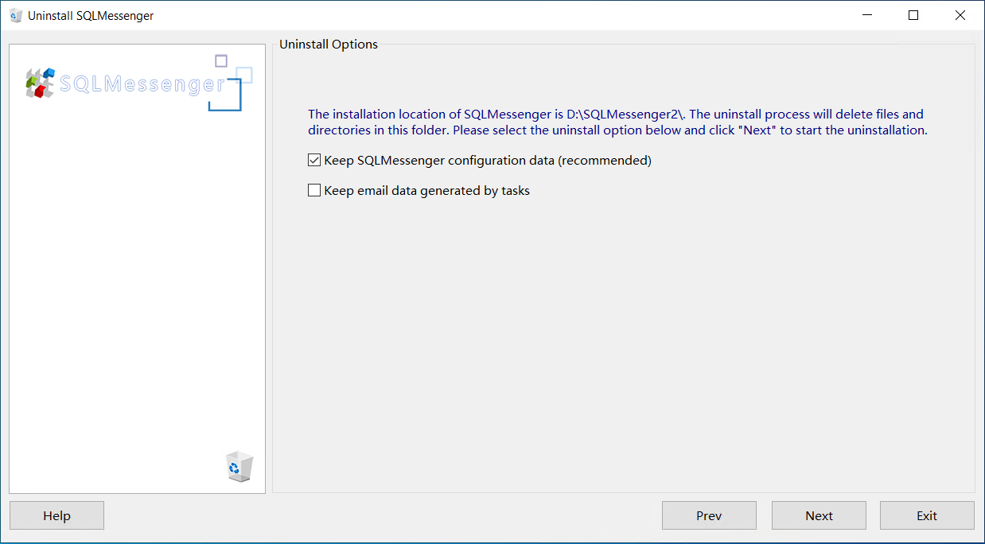Click the Uninstall Options group label
The image size is (985, 544).
329,45
